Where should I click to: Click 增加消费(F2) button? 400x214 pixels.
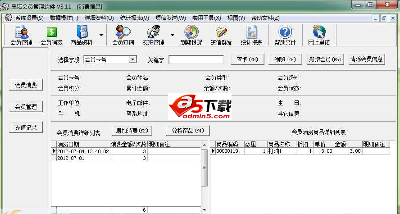point(132,131)
